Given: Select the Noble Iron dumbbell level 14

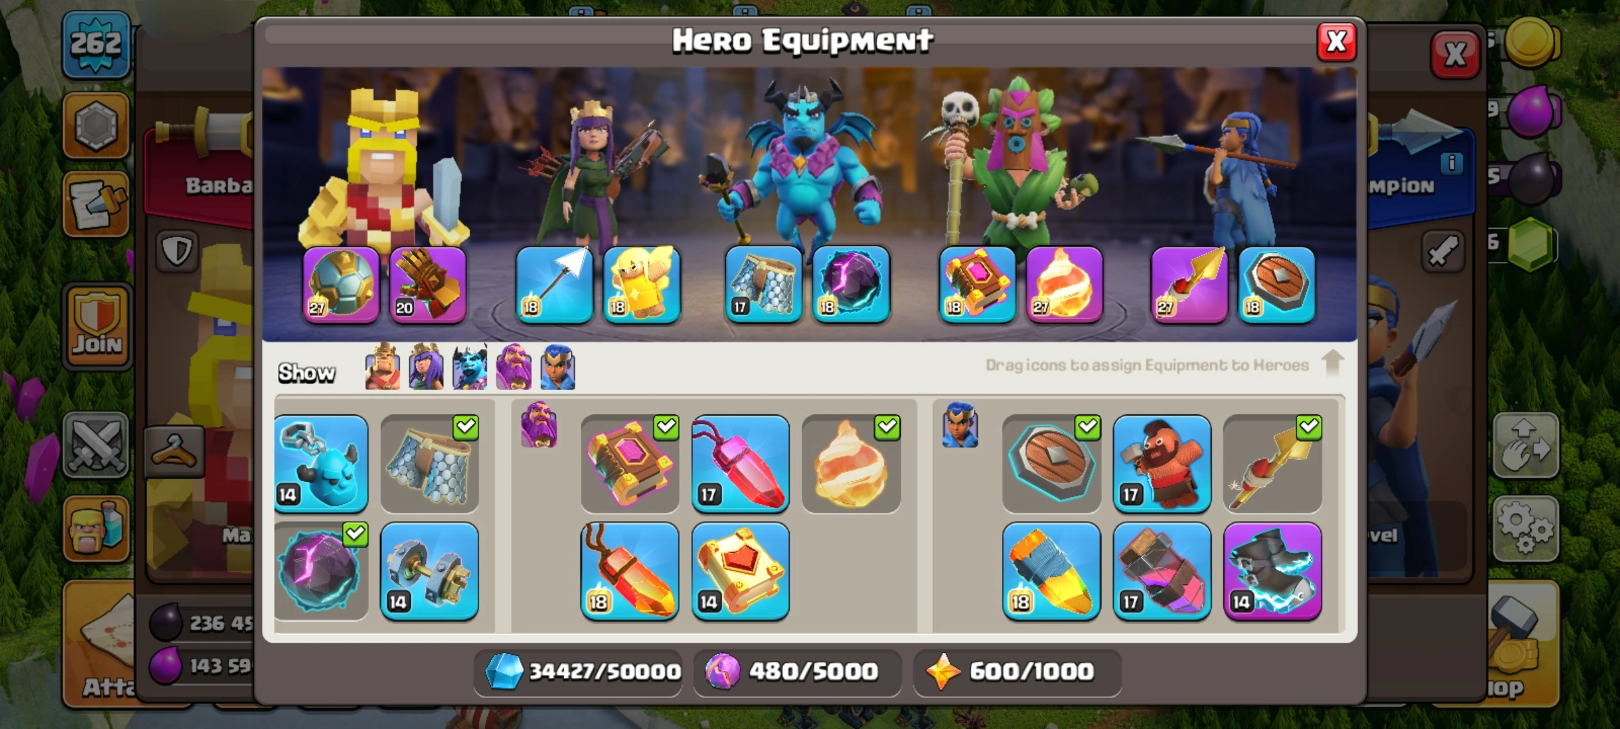Looking at the screenshot, I should 429,571.
